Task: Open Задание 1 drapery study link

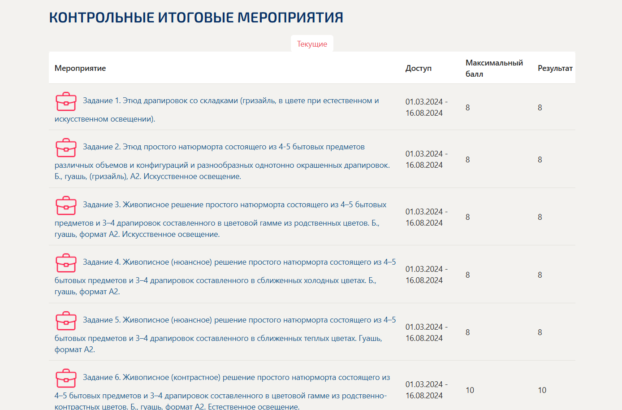Action: point(217,109)
